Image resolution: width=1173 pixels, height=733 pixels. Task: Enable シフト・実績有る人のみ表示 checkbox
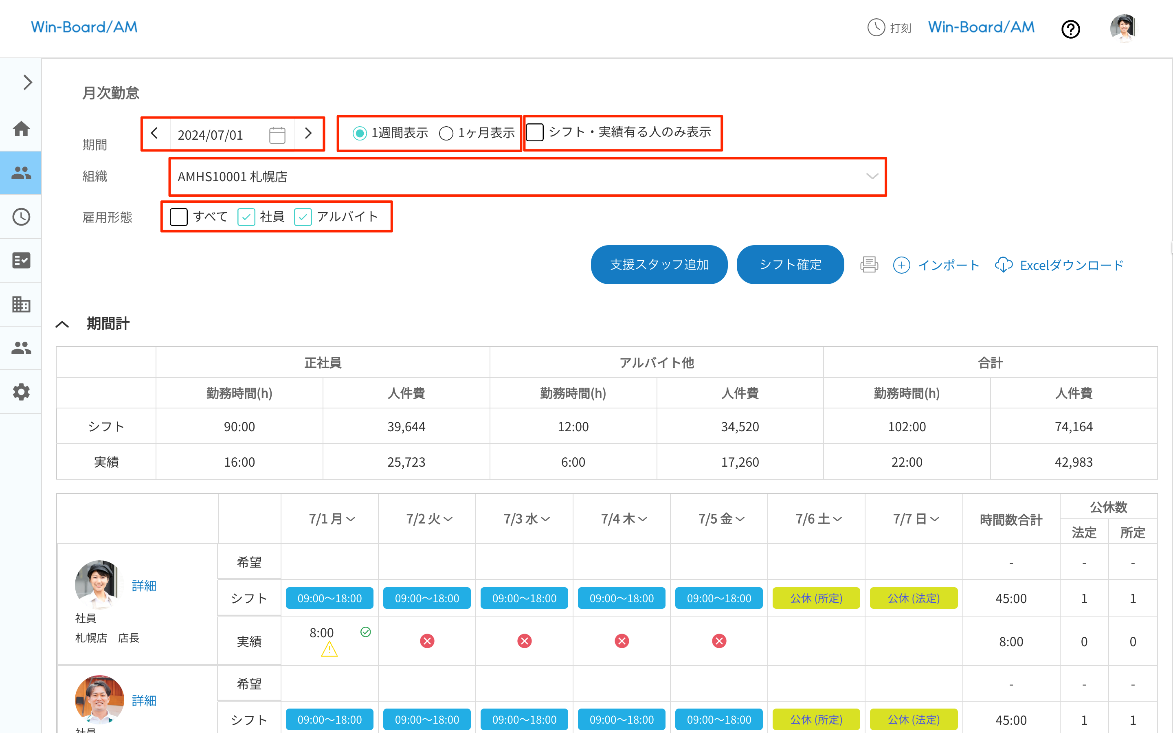pyautogui.click(x=535, y=132)
